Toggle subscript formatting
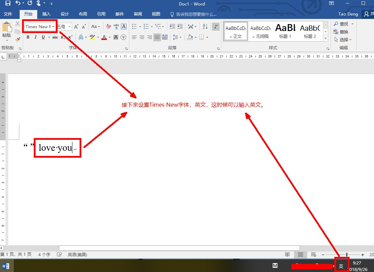Image resolution: width=374 pixels, height=272 pixels. coord(62,37)
